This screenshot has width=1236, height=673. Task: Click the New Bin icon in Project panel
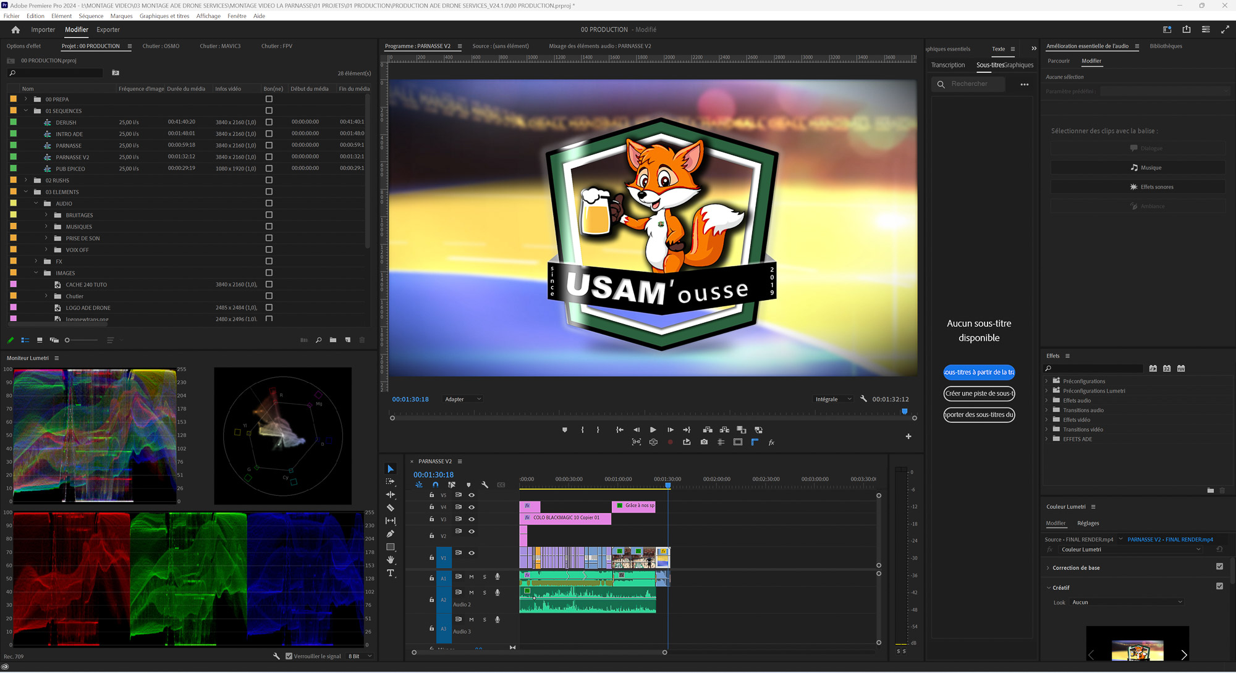coord(333,340)
